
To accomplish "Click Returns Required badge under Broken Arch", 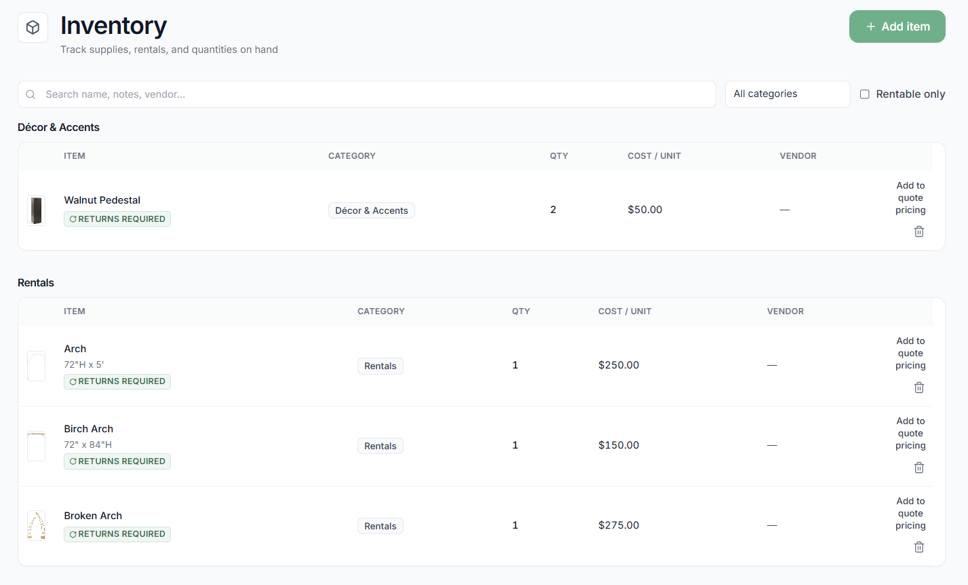I will coord(117,534).
